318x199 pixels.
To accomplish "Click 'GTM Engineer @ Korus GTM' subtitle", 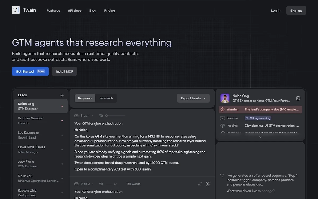I will coord(261,101).
